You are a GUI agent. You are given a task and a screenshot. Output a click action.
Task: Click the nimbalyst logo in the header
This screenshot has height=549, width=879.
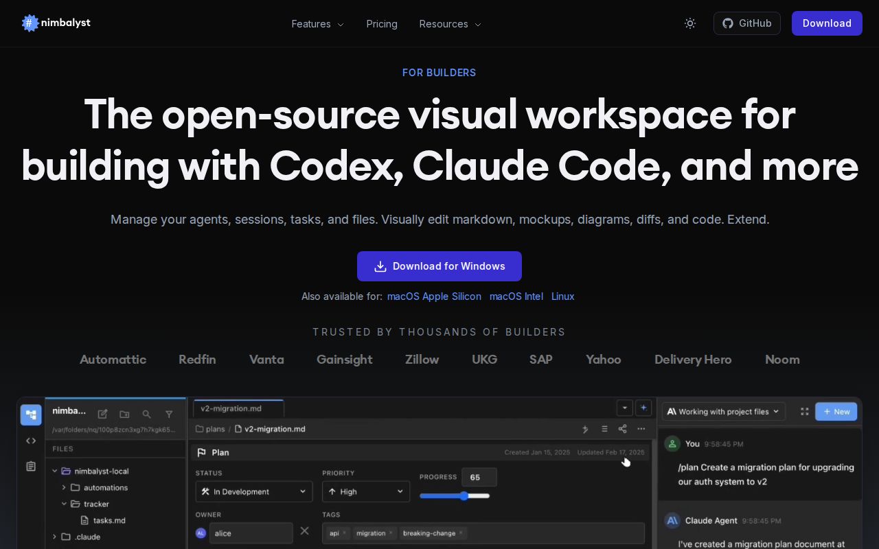(x=56, y=23)
